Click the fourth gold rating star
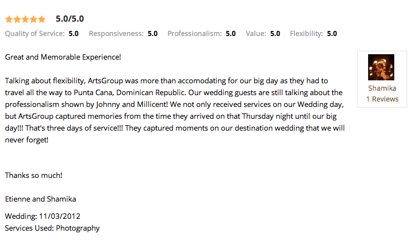 pos(34,19)
